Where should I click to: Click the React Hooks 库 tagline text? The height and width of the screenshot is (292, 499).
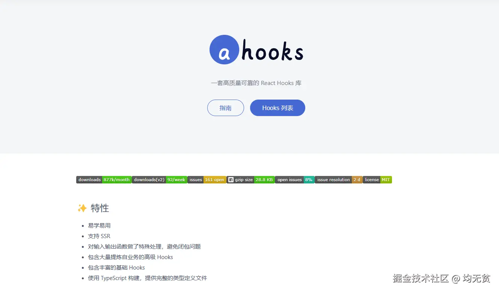click(x=256, y=83)
